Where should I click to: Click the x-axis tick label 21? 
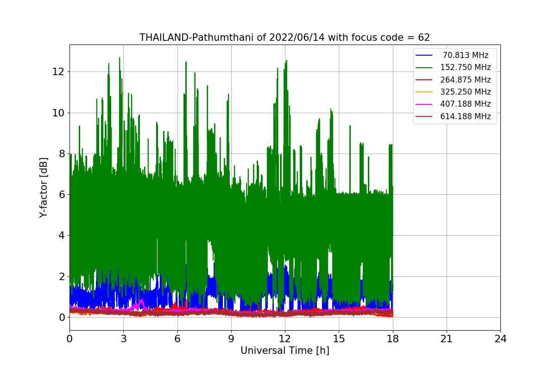coord(446,339)
